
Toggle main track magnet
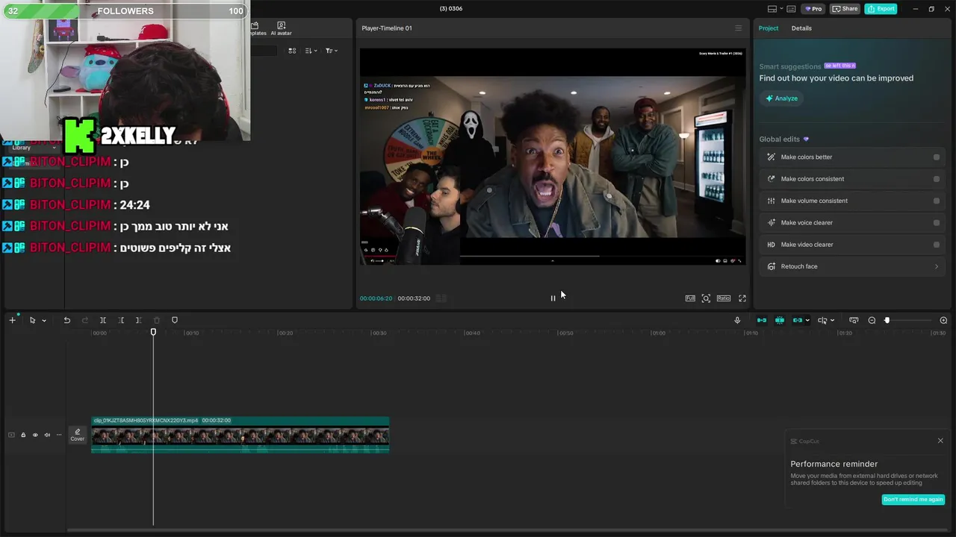[762, 320]
